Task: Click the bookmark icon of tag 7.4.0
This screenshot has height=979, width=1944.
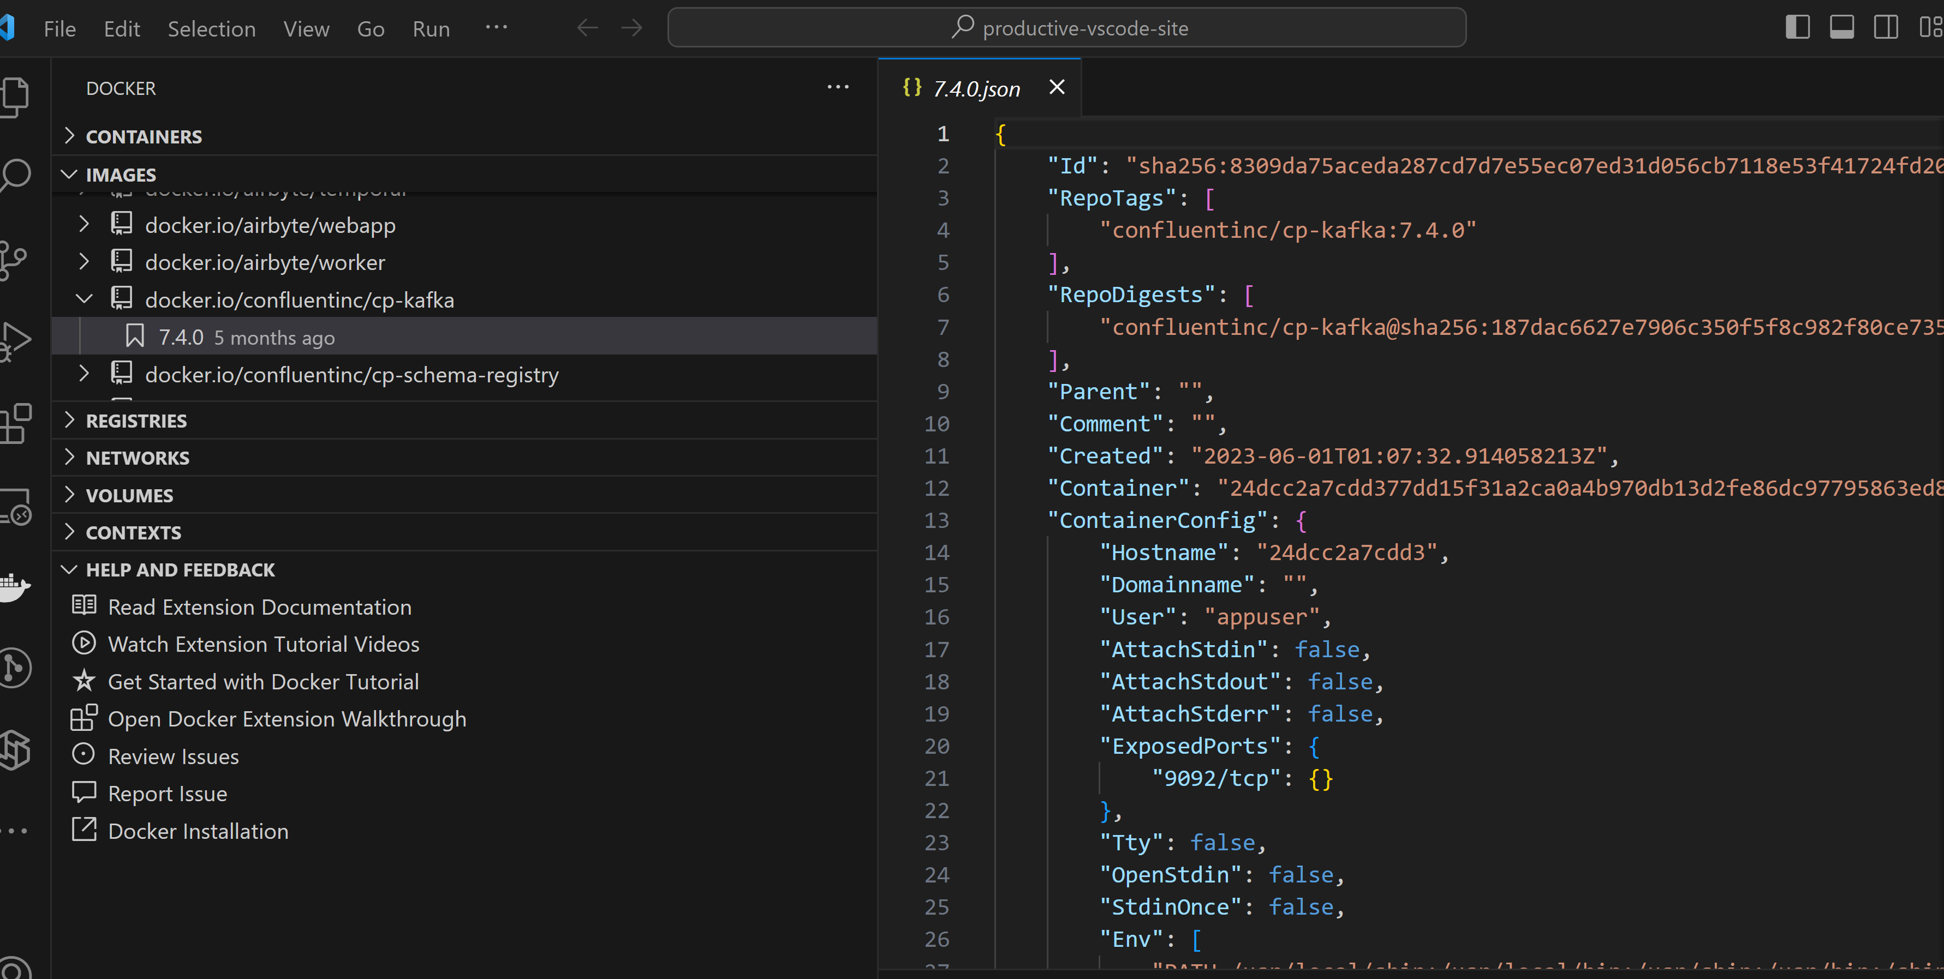Action: [134, 335]
